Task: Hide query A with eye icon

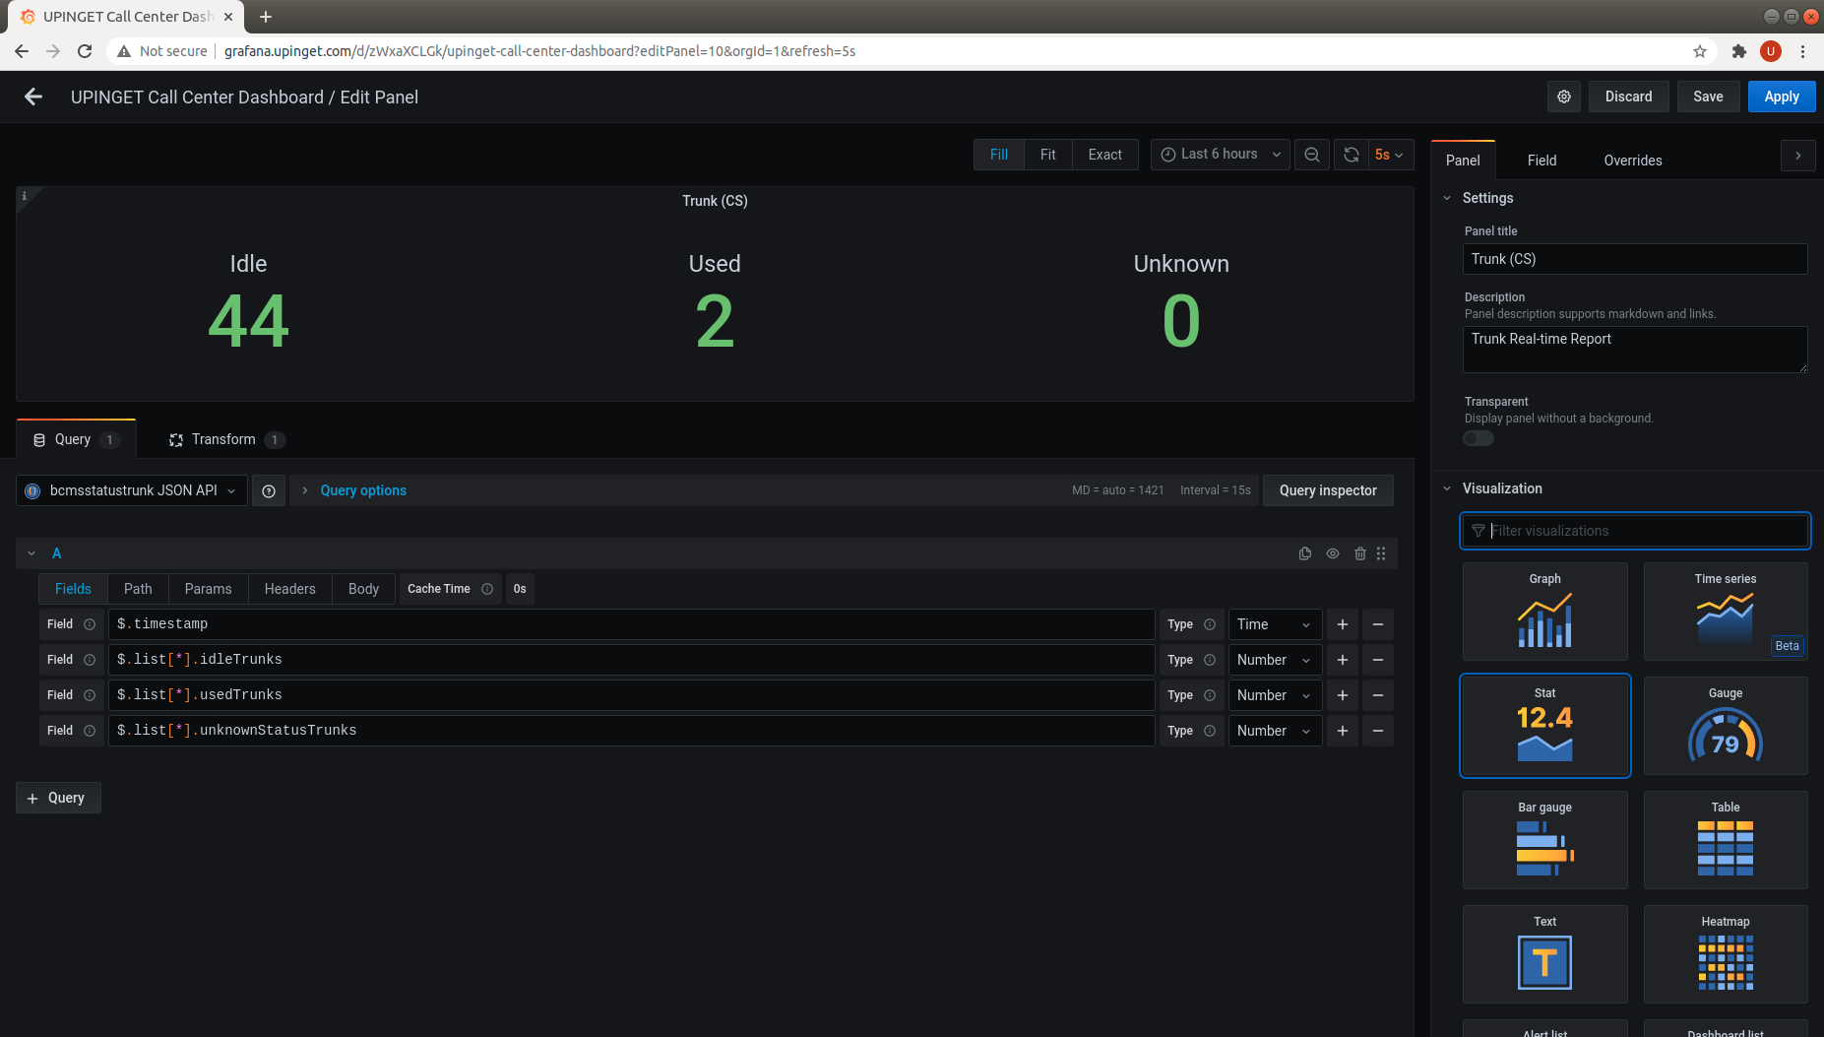Action: point(1333,553)
